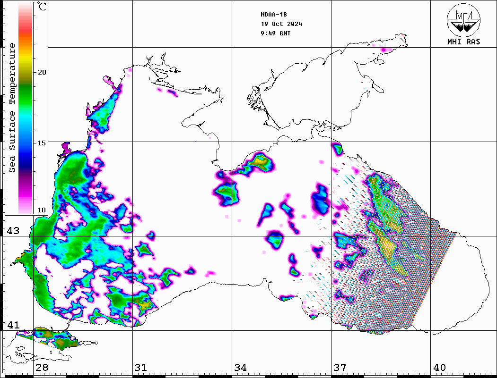Click the NOAA-18 satellite label
The height and width of the screenshot is (378, 497).
(x=273, y=15)
